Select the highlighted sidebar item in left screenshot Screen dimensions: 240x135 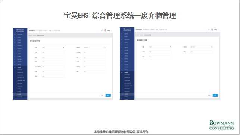click(x=20, y=94)
